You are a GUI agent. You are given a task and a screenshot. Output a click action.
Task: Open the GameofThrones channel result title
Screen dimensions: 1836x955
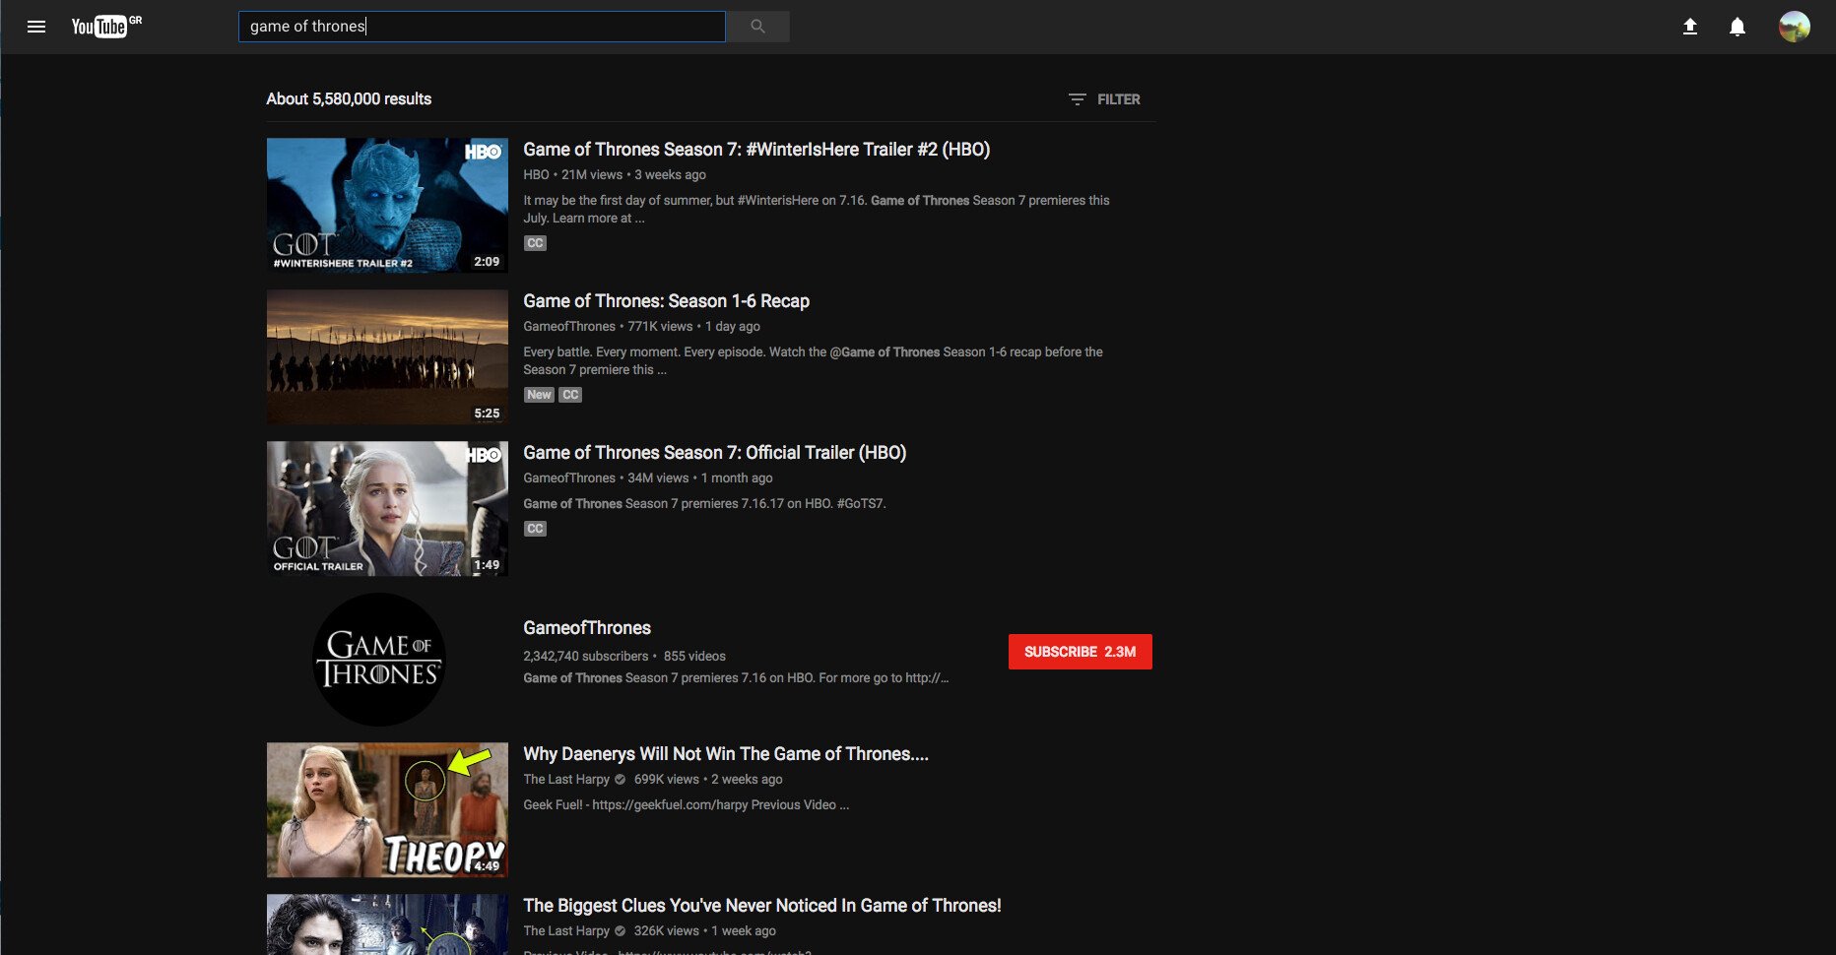587,628
